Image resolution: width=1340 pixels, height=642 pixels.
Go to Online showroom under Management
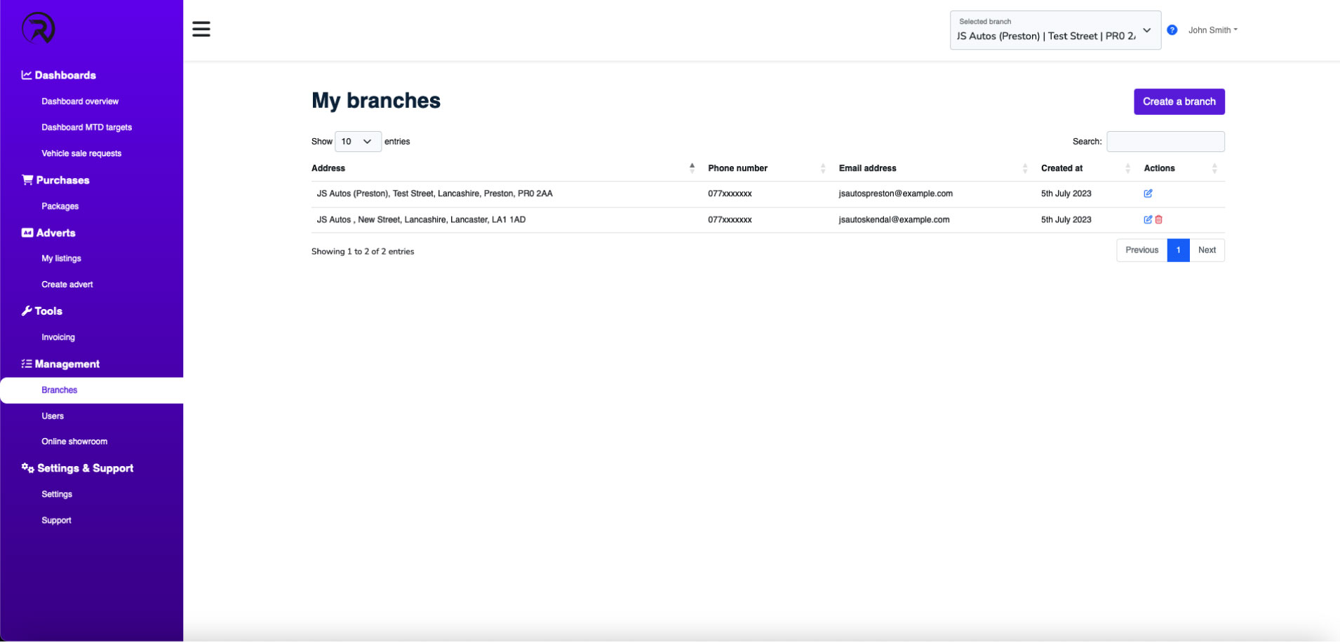(x=74, y=441)
